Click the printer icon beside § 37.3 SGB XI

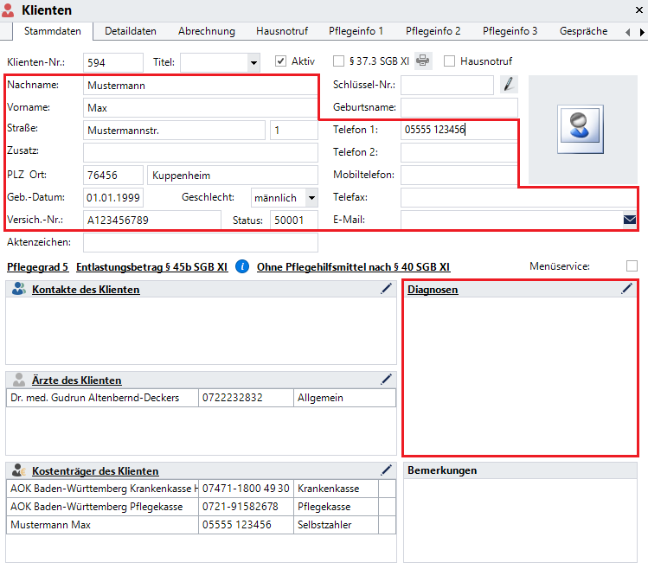[423, 61]
